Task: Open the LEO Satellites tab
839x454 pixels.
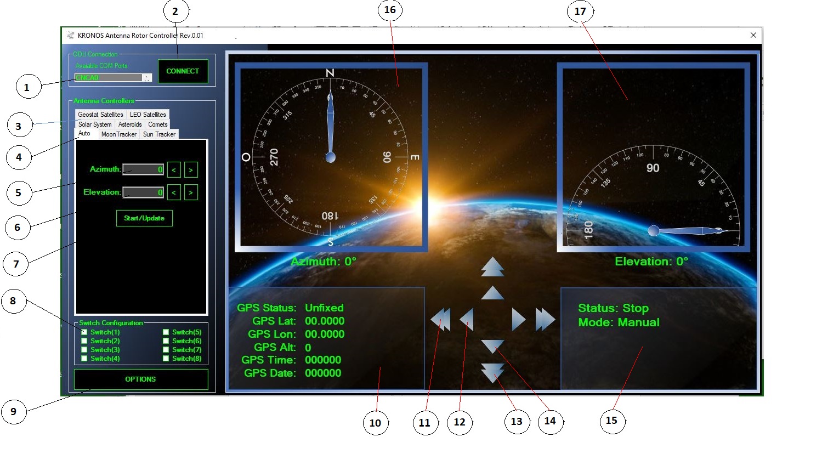Action: click(148, 115)
